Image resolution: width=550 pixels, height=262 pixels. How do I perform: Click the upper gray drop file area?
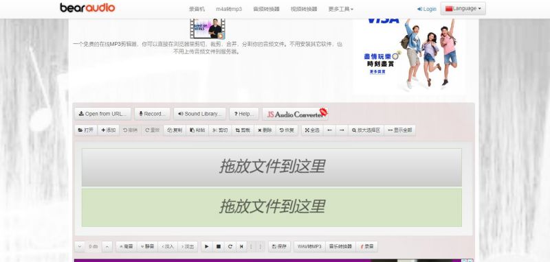click(x=272, y=167)
